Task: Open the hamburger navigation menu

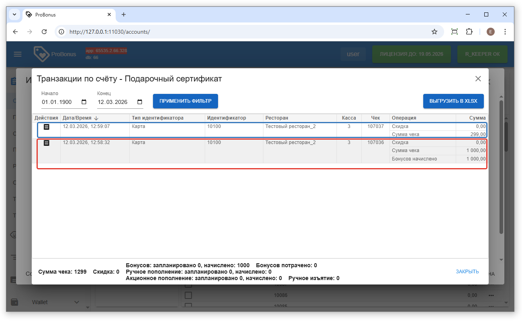Action: (18, 54)
